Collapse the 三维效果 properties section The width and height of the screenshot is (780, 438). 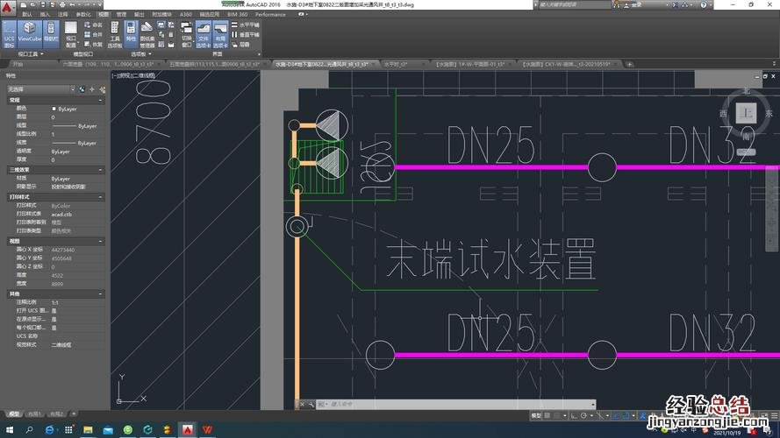[102, 170]
